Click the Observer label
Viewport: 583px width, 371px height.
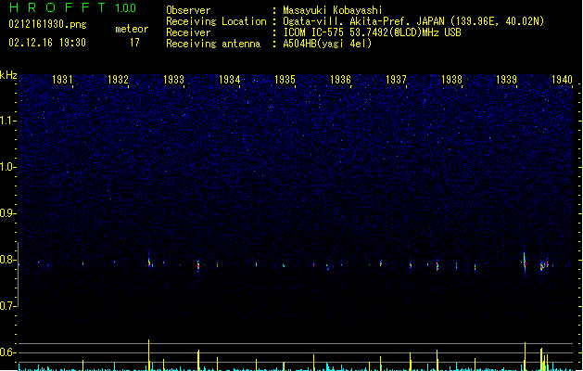[188, 10]
